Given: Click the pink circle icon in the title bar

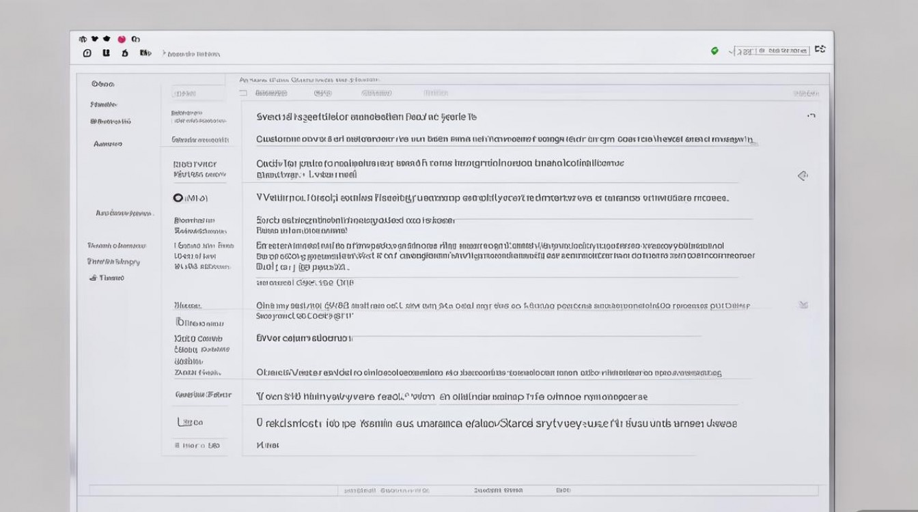Looking at the screenshot, I should (122, 40).
